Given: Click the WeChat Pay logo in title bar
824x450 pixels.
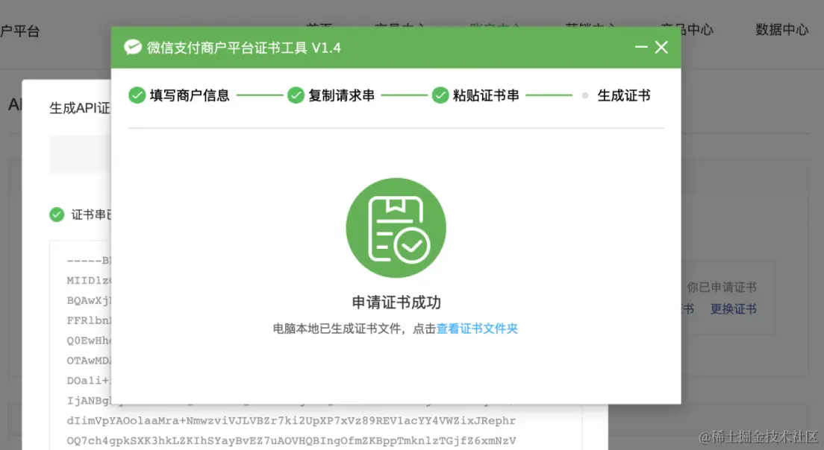Looking at the screenshot, I should pyautogui.click(x=132, y=48).
